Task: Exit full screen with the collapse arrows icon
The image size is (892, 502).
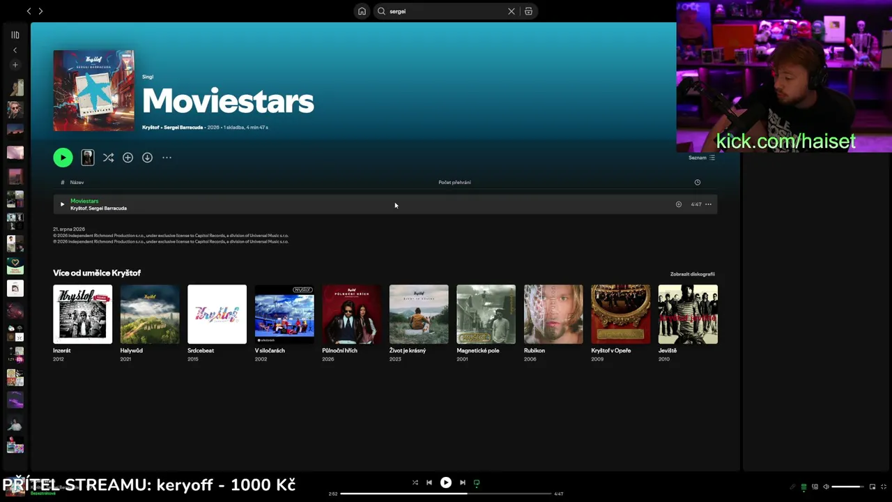Action: click(x=884, y=487)
